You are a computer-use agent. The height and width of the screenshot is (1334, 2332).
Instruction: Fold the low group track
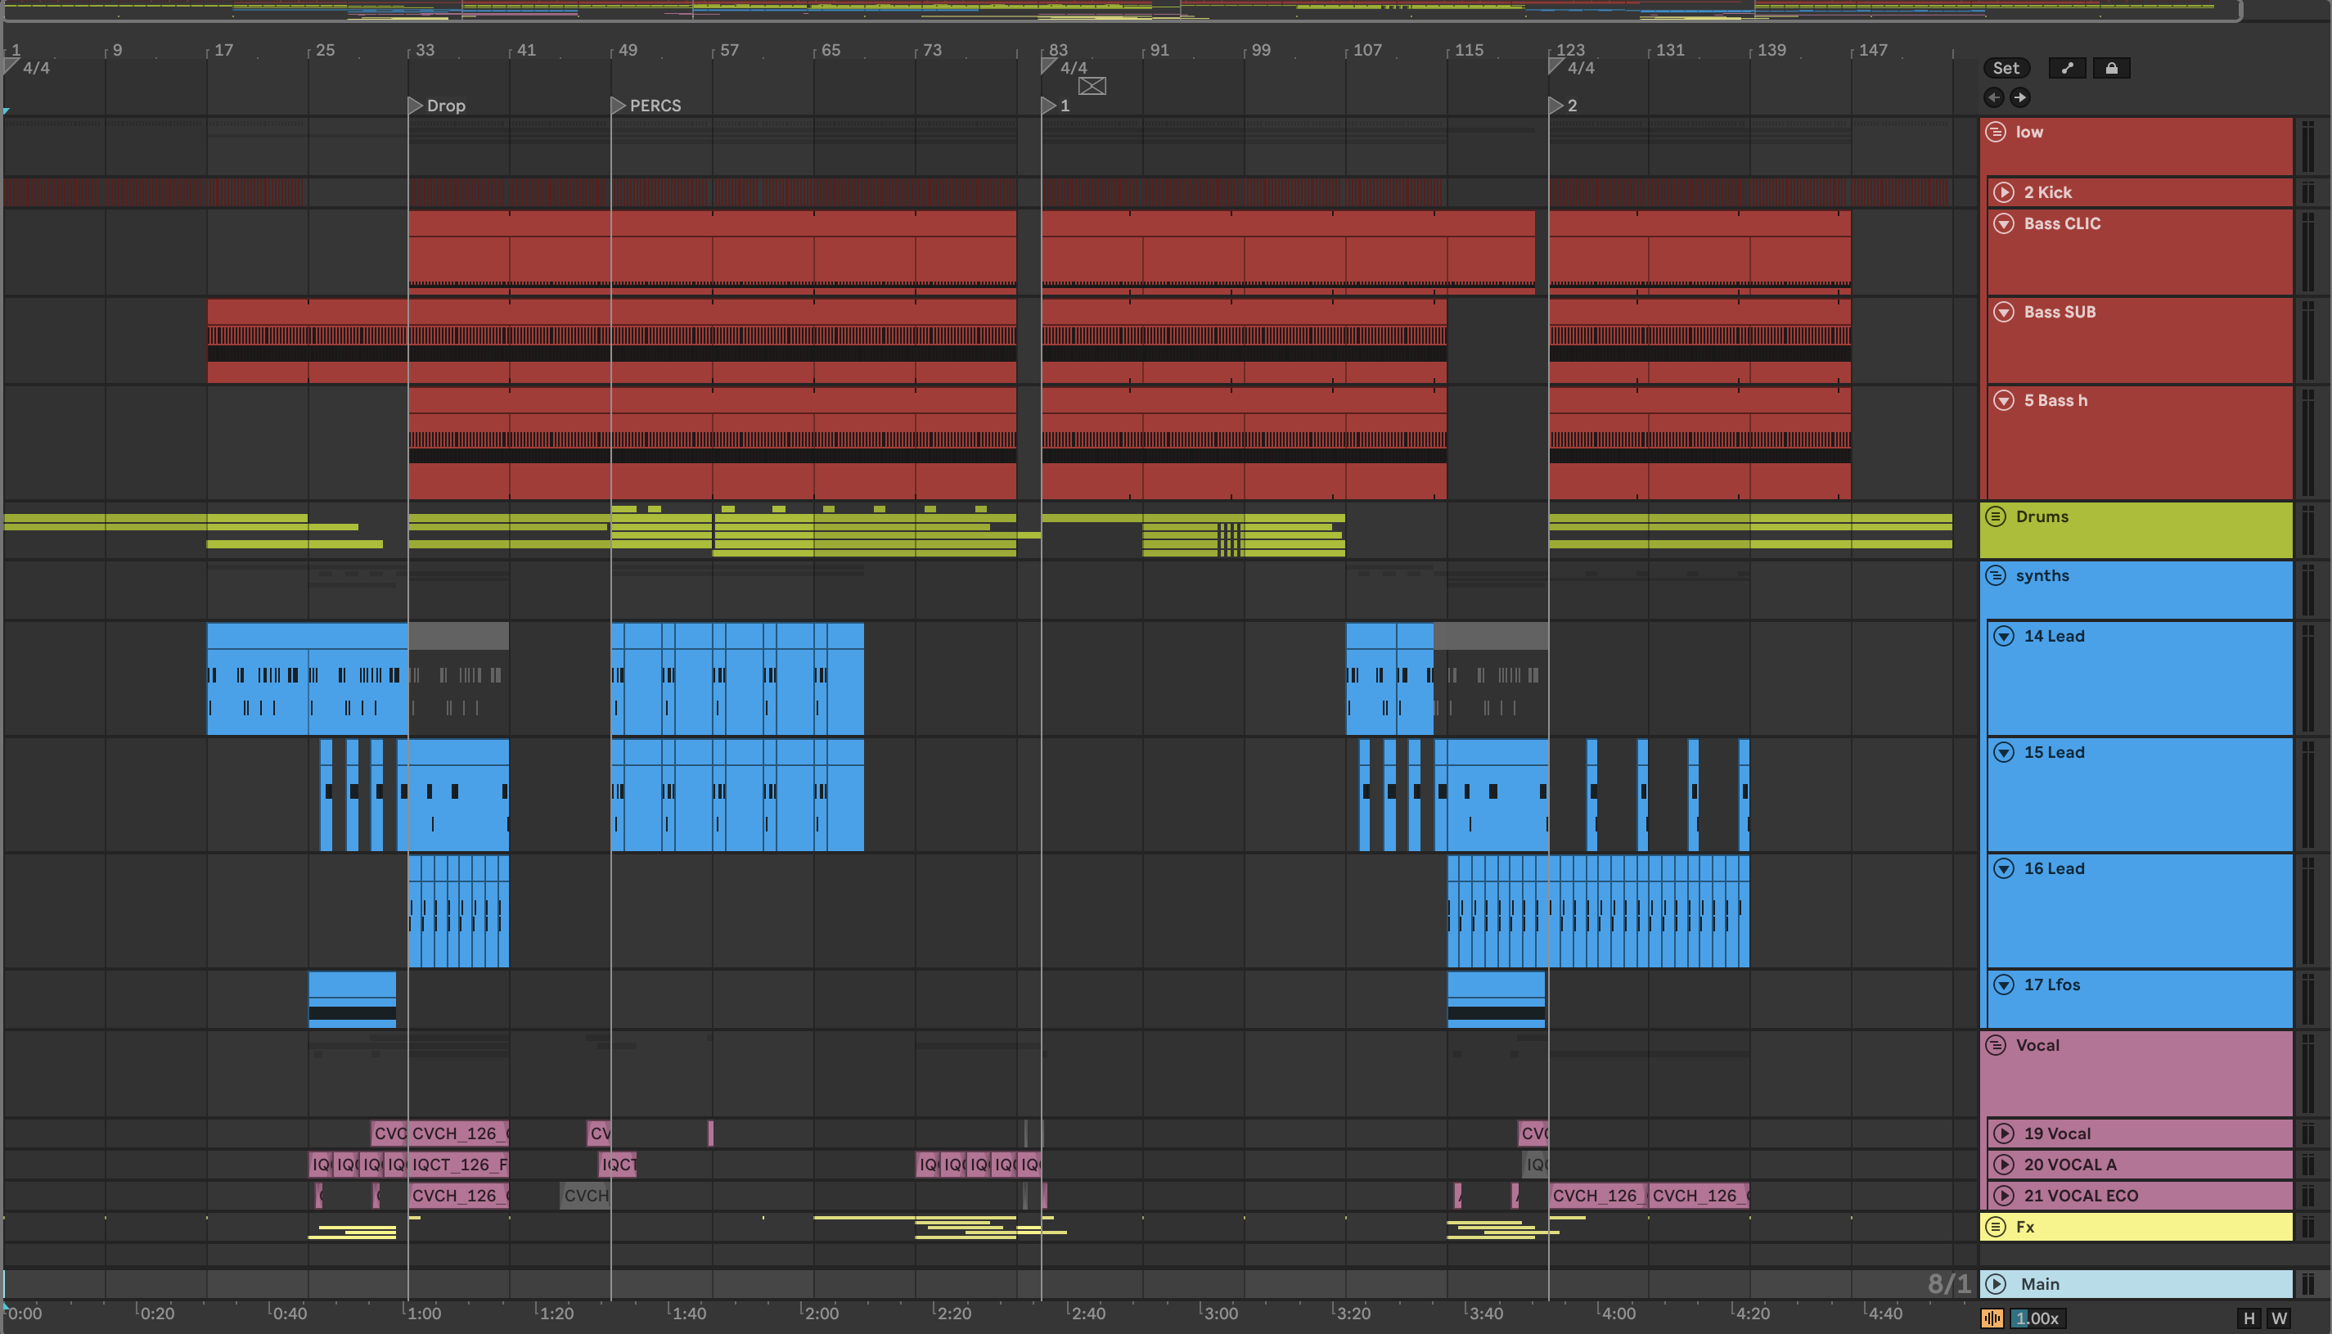coord(1996,132)
